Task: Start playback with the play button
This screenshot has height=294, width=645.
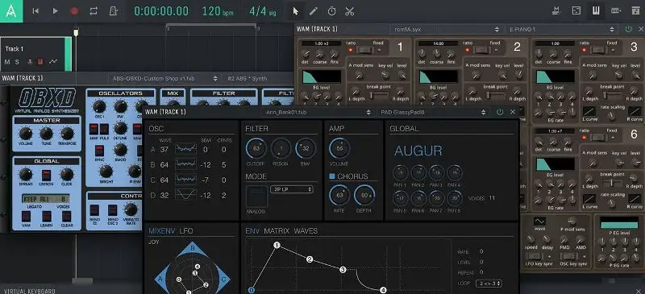Action: click(x=55, y=11)
